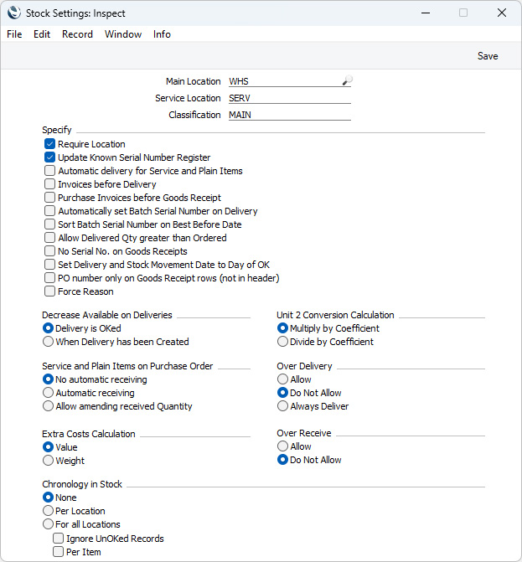Screen dimensions: 522x562
Task: Enable Ignore UnOKed Records checkbox
Action: coord(58,539)
